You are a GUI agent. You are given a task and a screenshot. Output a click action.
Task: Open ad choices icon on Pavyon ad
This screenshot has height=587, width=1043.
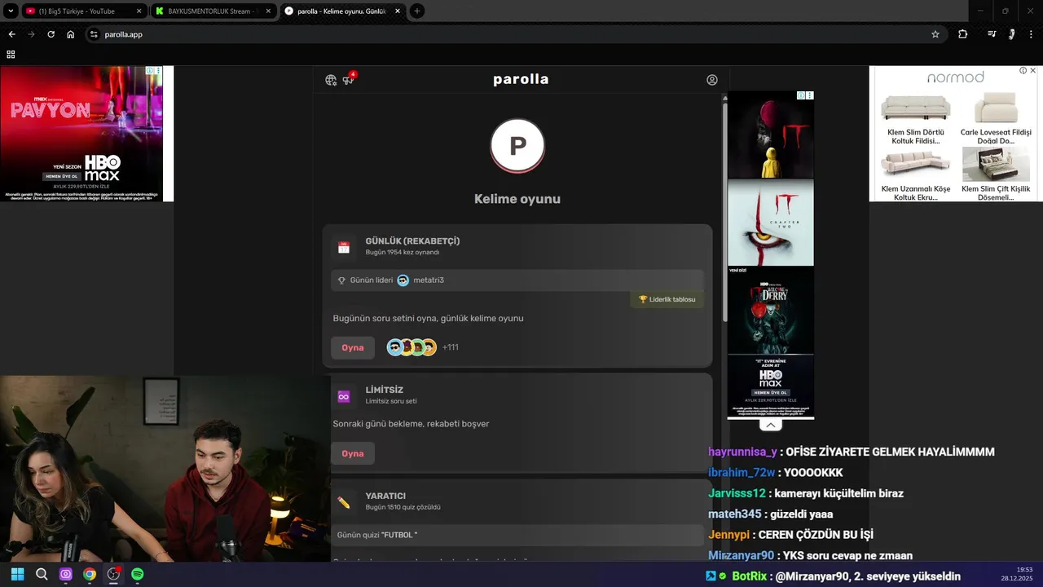[149, 71]
